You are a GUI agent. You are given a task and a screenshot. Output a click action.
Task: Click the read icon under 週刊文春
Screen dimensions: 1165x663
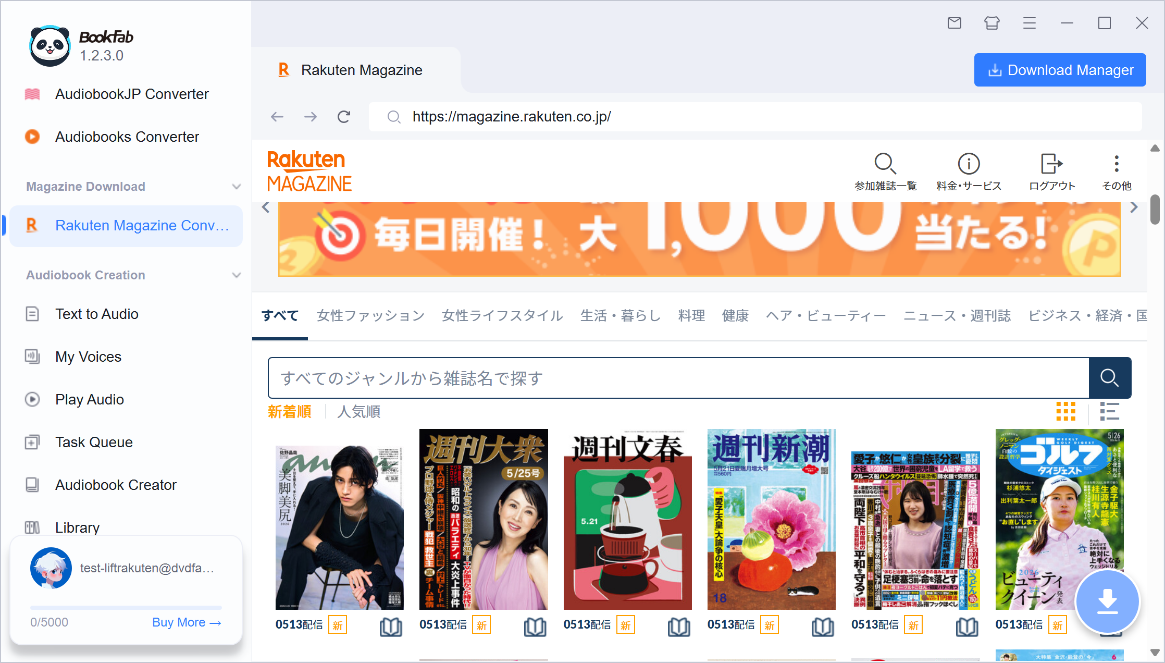tap(679, 627)
